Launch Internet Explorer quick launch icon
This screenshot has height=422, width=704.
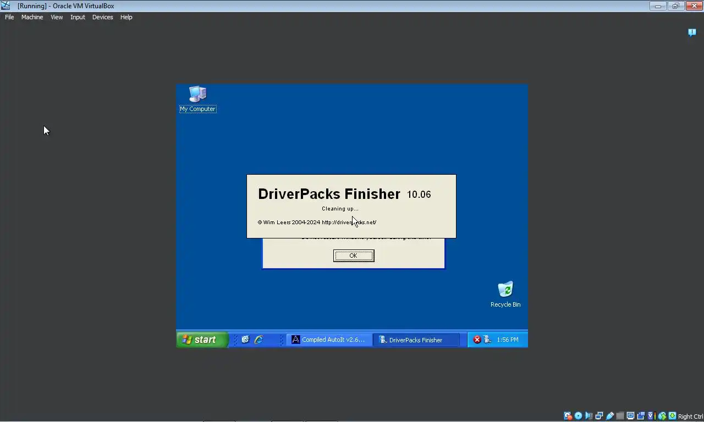click(x=258, y=340)
